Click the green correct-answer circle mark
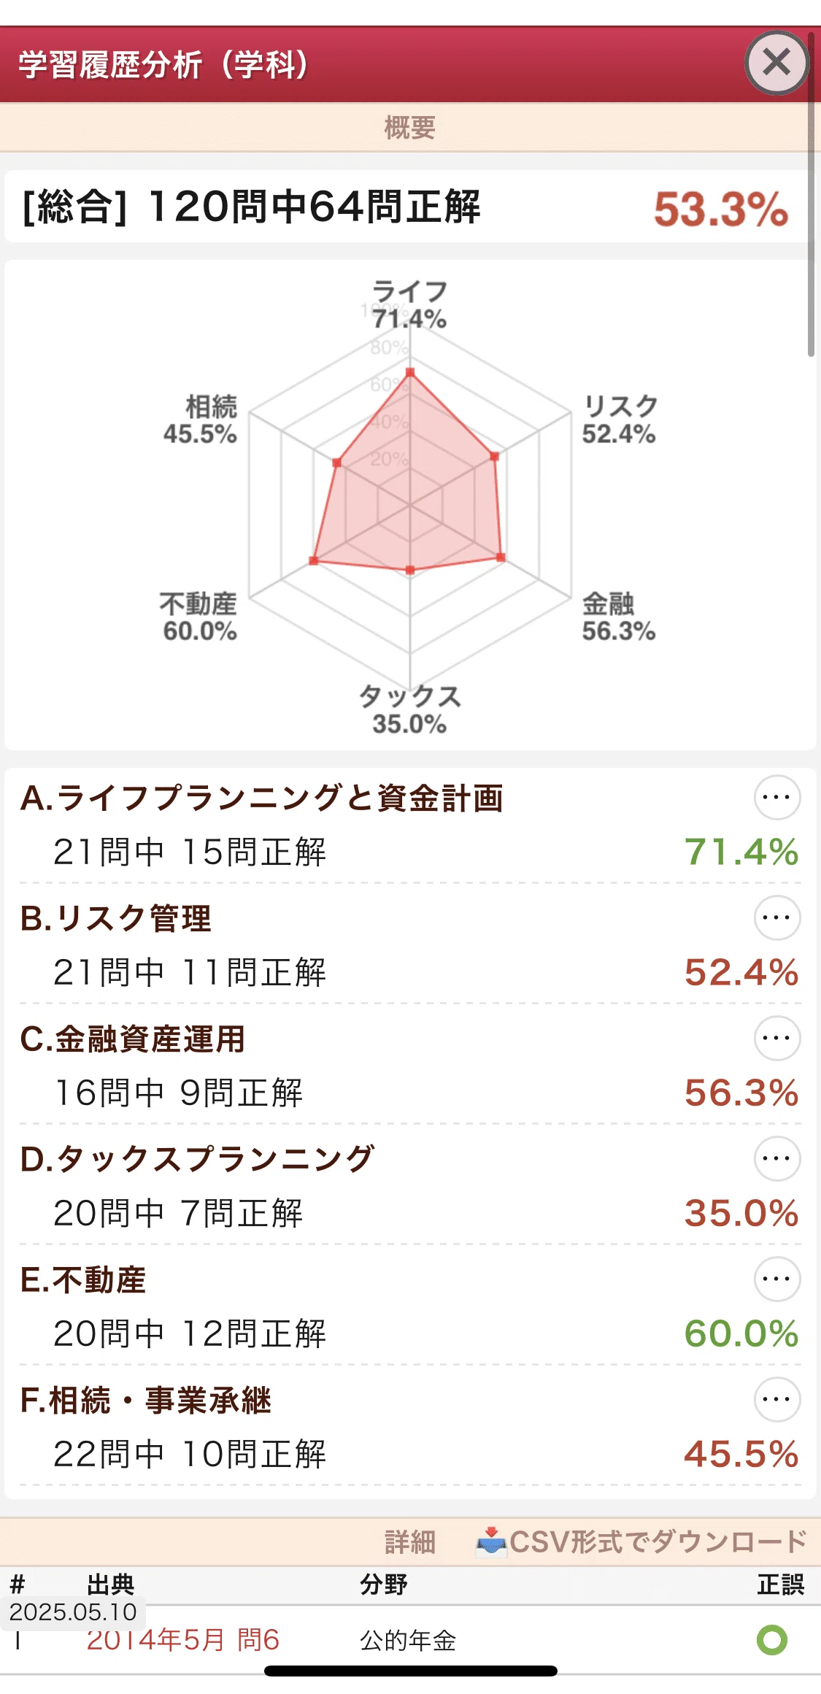This screenshot has width=821, height=1694. pos(772,1640)
